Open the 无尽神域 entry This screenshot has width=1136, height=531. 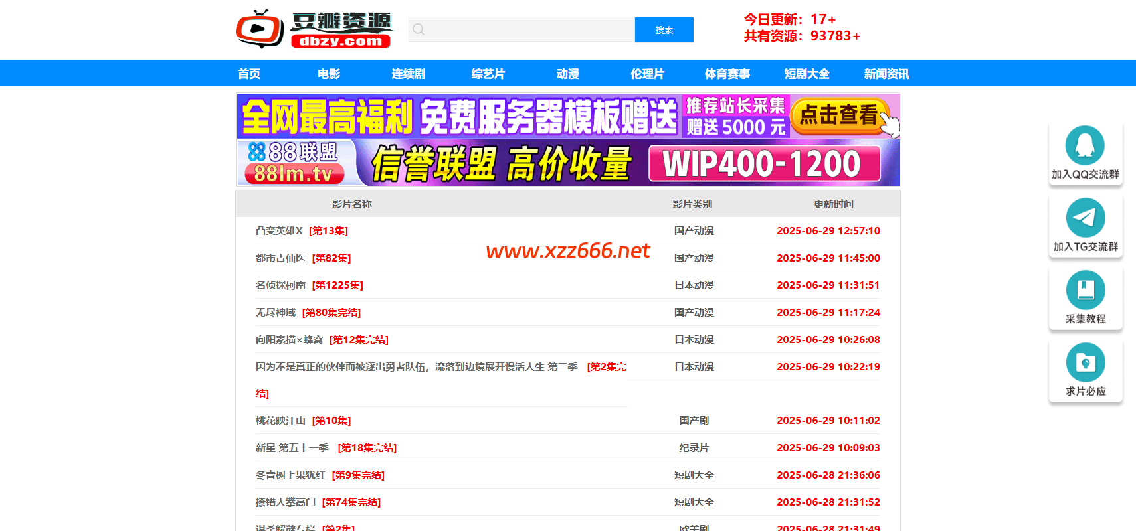coord(276,313)
